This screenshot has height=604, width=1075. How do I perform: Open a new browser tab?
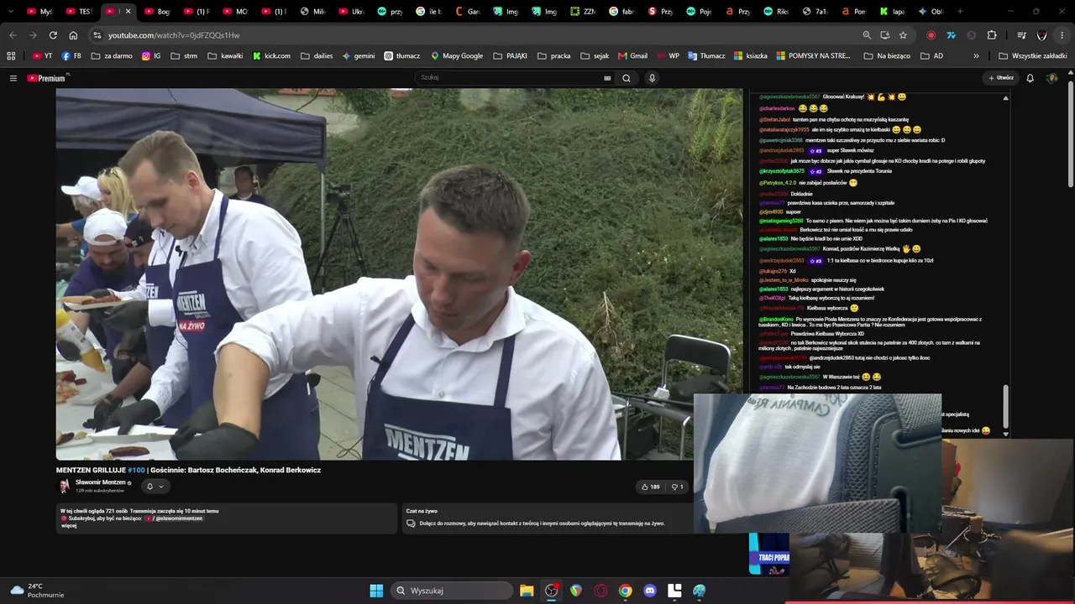960,12
